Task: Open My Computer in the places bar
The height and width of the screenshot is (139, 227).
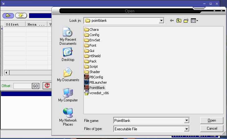Action: tap(68, 95)
